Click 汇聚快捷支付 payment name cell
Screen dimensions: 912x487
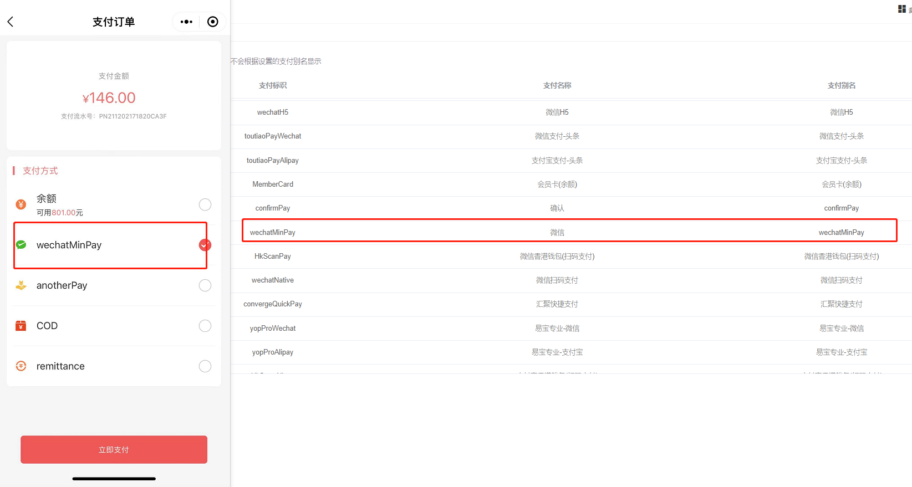(x=557, y=304)
